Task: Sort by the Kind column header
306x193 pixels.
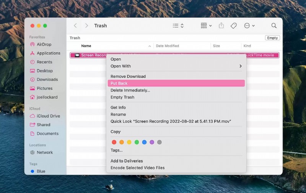Action: click(x=247, y=46)
